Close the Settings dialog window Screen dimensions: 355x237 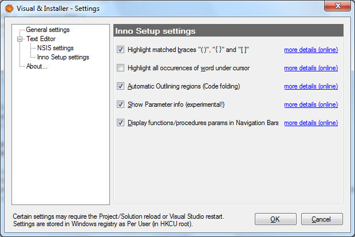[338, 6]
